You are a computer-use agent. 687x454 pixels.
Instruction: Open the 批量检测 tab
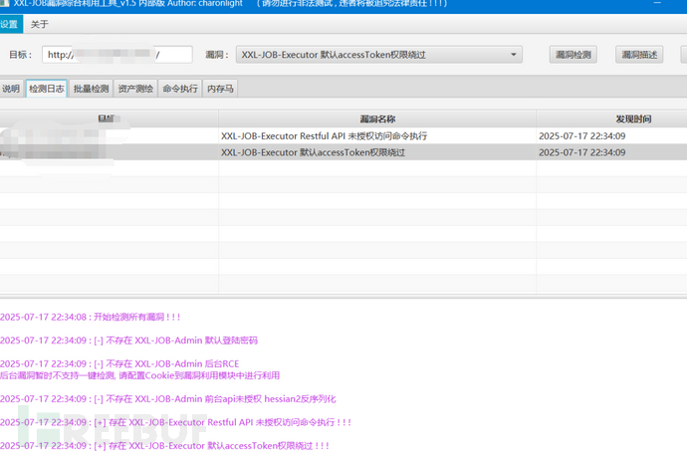coord(91,89)
